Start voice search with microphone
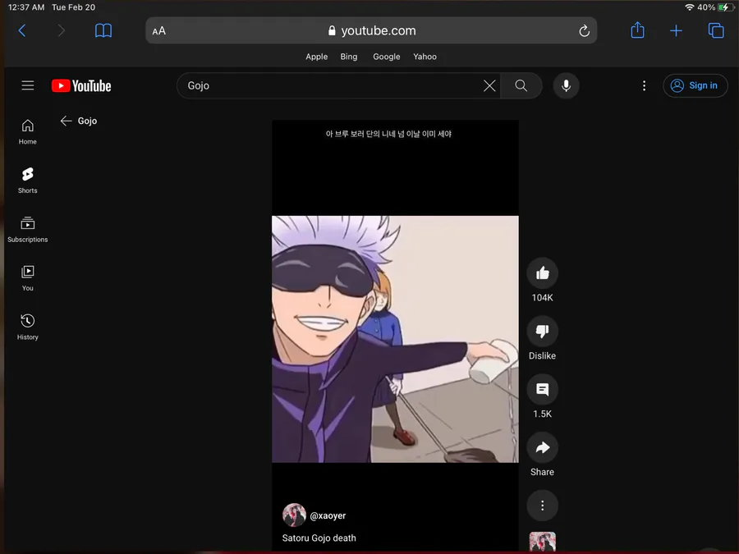Image resolution: width=739 pixels, height=554 pixels. [x=566, y=85]
